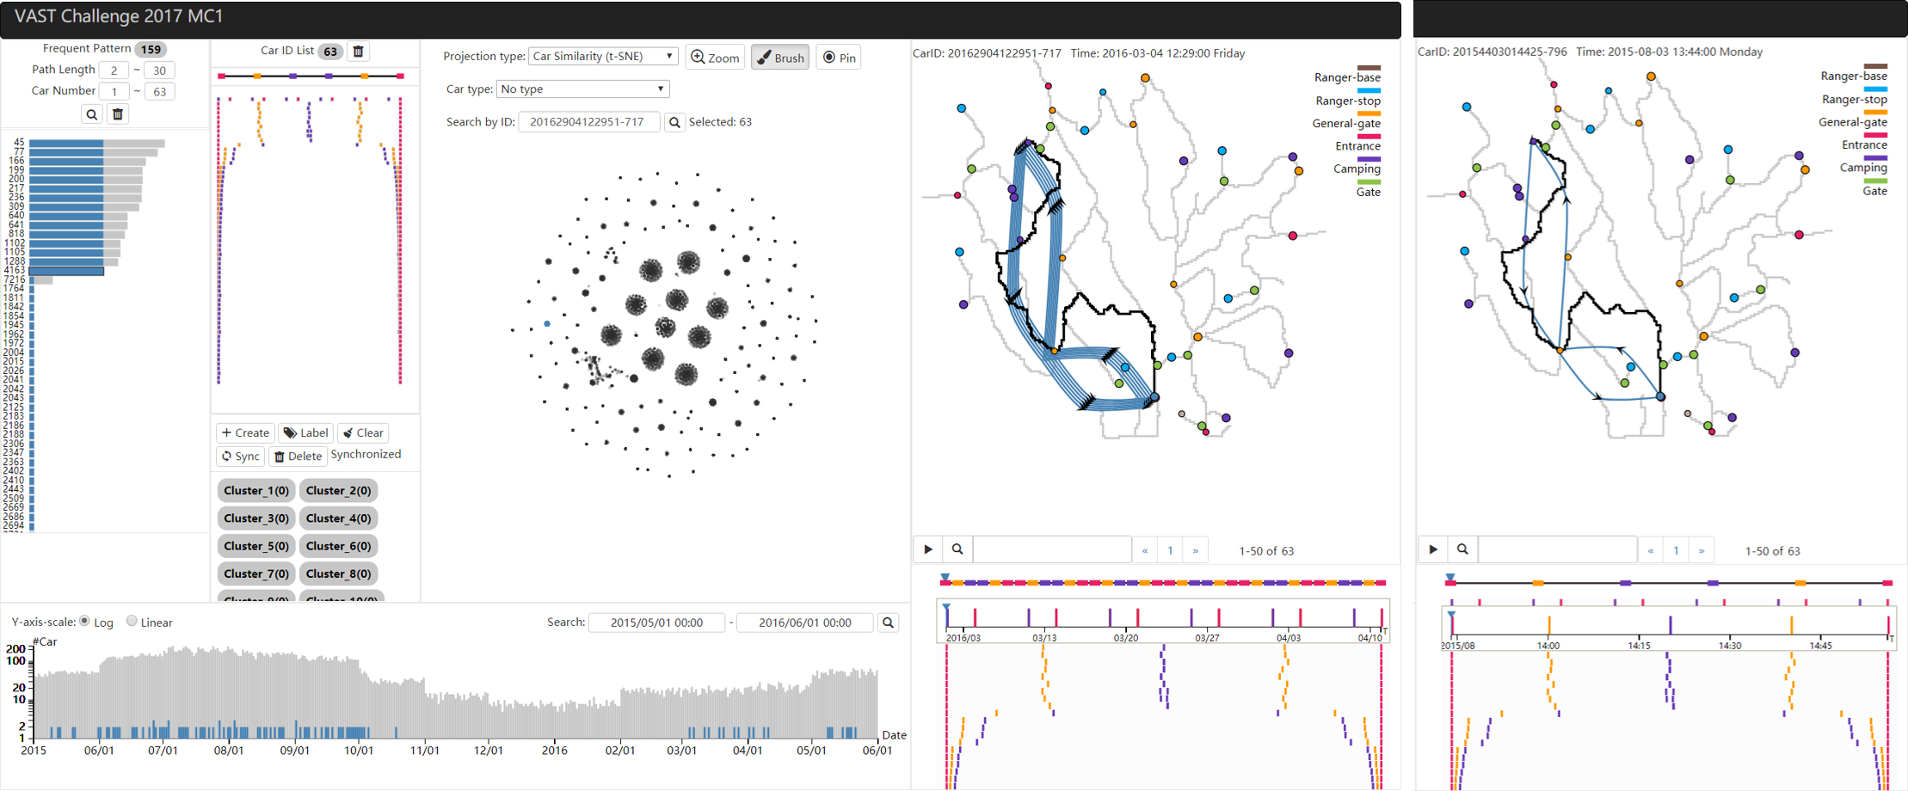Select Linear Y-axis scale radio button
Image resolution: width=1908 pixels, height=791 pixels.
tap(132, 621)
